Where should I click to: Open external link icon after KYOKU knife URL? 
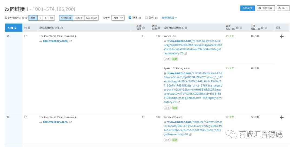point(179,102)
